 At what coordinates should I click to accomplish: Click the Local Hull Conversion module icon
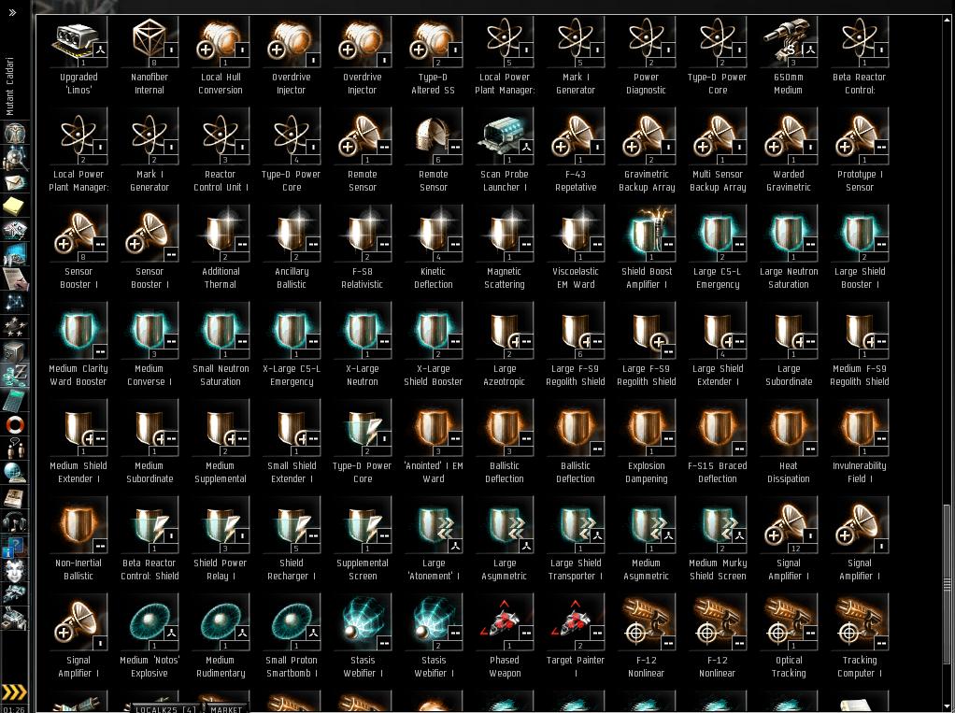pos(221,41)
